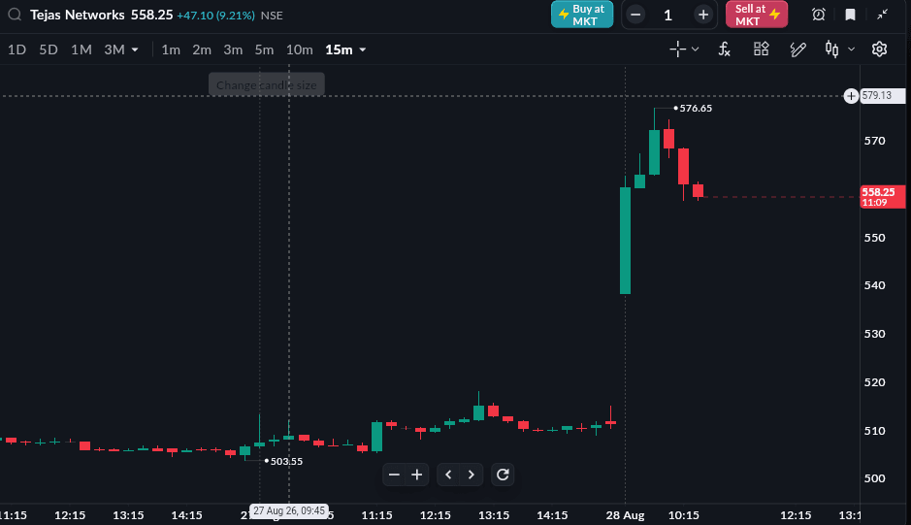Open the 3M range dropdown arrow
911x525 pixels.
pos(135,50)
